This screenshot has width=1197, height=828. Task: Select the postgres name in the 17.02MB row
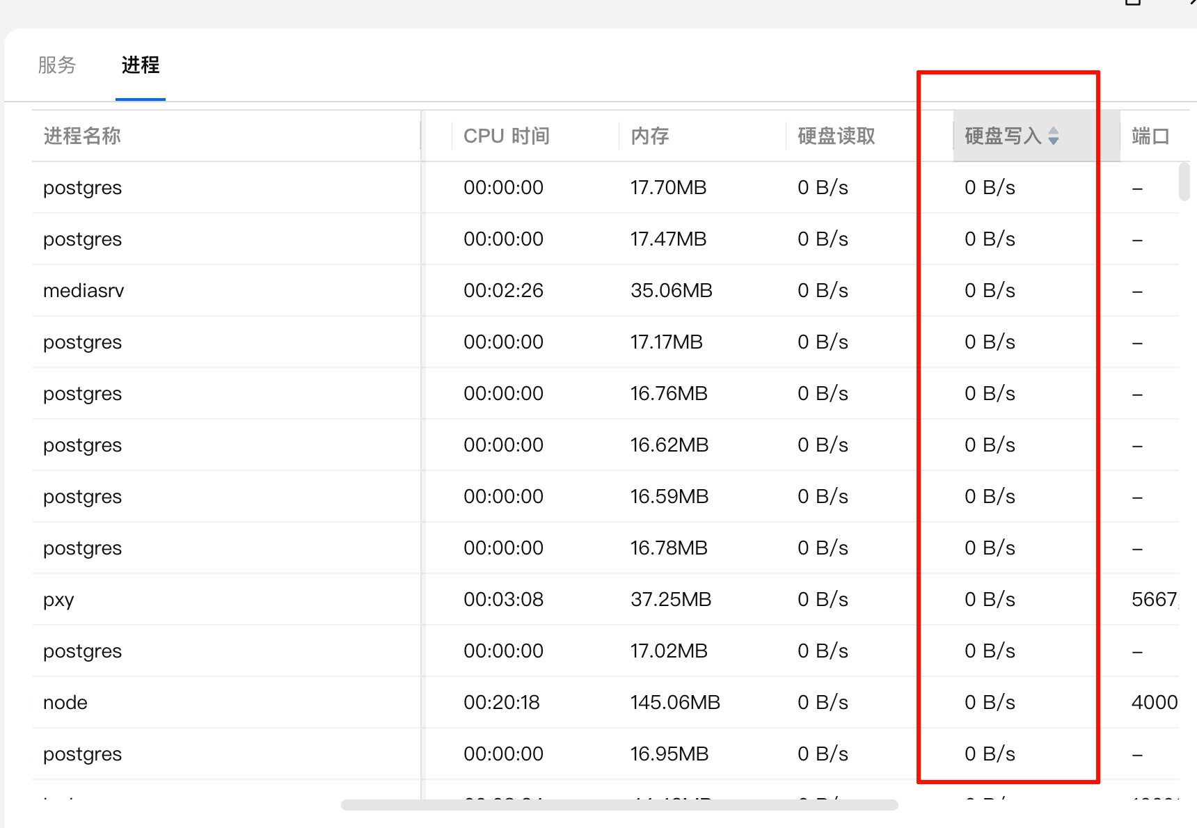pos(82,651)
